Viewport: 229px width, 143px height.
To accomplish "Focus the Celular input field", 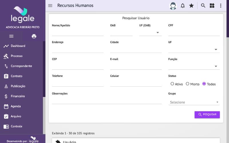I will 136,83.
